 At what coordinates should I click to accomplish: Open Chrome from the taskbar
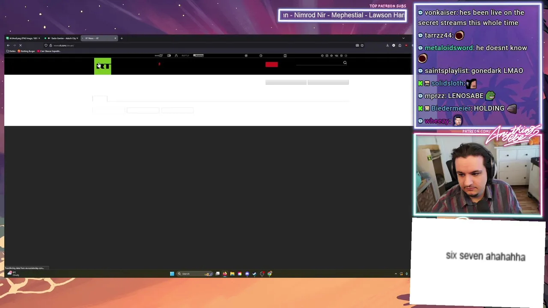[x=270, y=274]
